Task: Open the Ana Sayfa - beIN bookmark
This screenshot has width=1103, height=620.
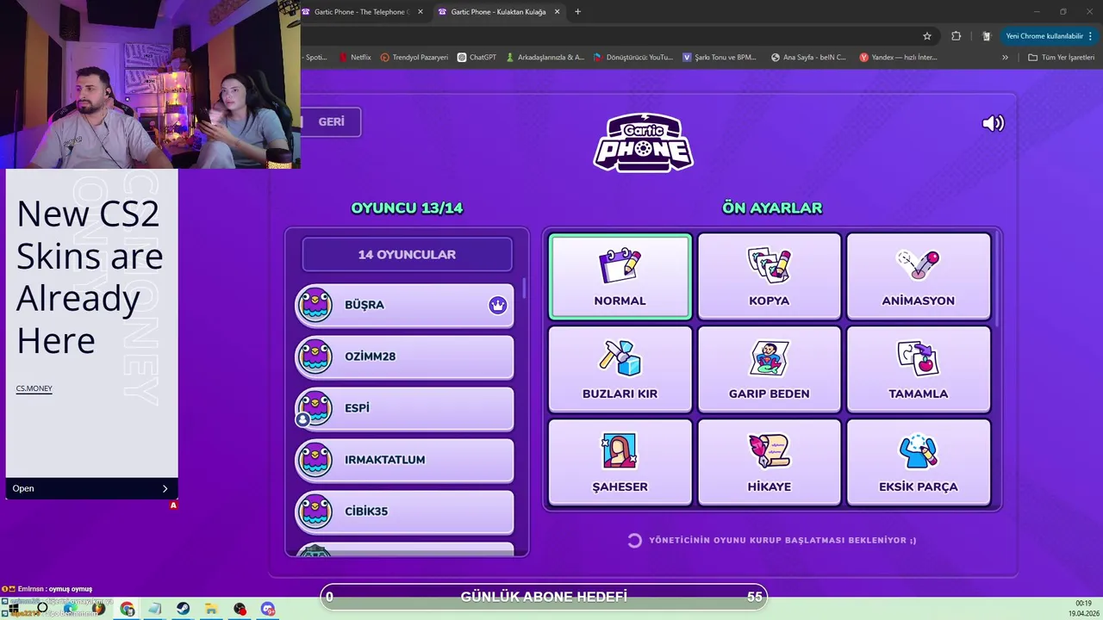Action: tap(808, 58)
